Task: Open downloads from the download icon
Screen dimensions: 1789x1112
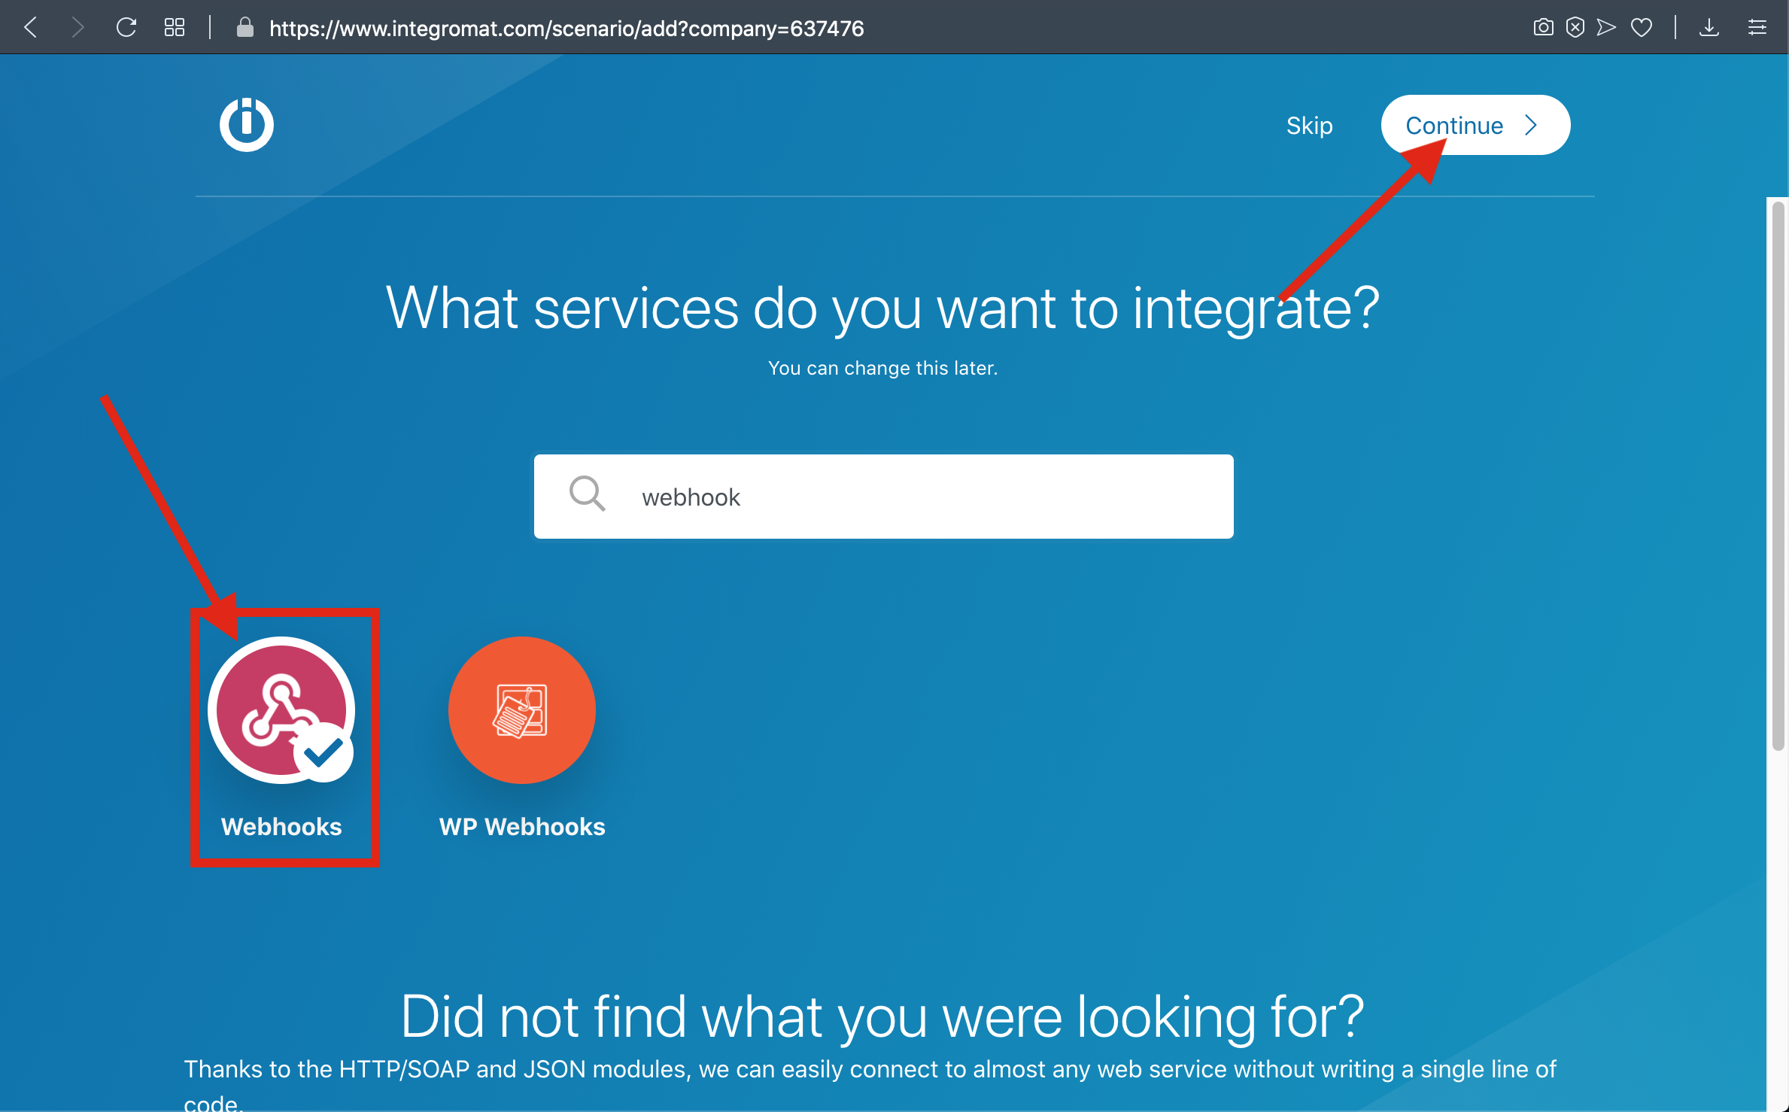Action: click(x=1709, y=28)
